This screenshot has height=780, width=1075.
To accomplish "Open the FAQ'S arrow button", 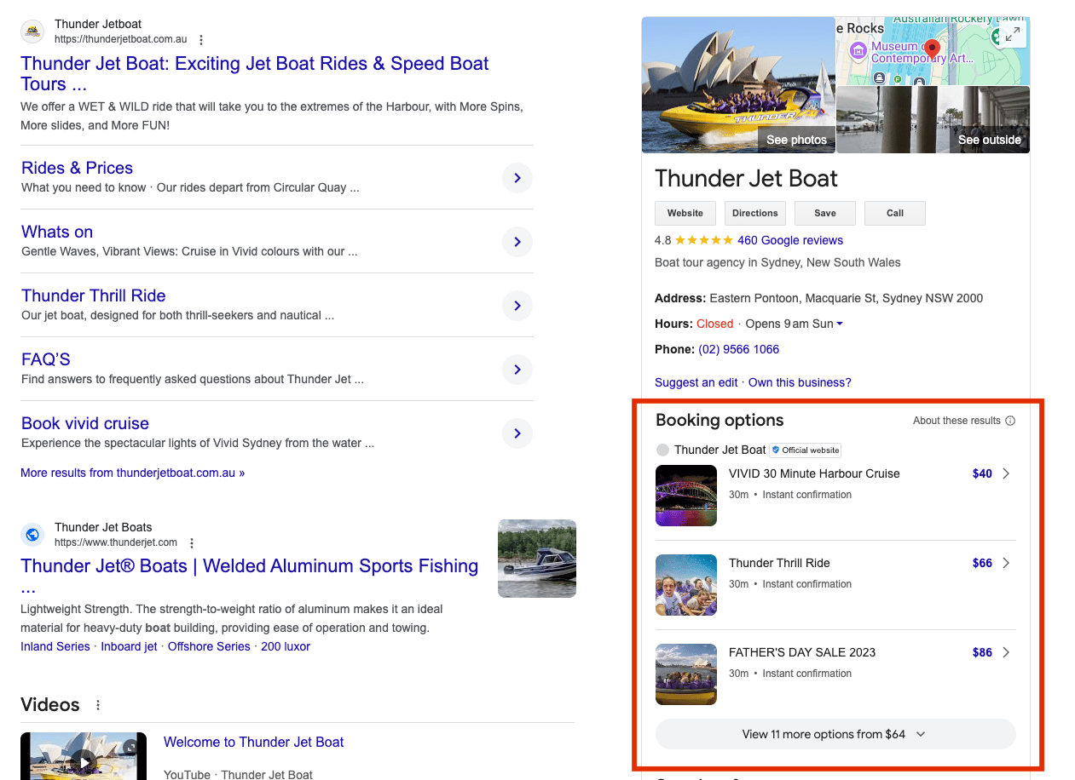I will pos(517,370).
